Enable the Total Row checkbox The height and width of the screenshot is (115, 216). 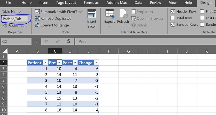[173, 18]
